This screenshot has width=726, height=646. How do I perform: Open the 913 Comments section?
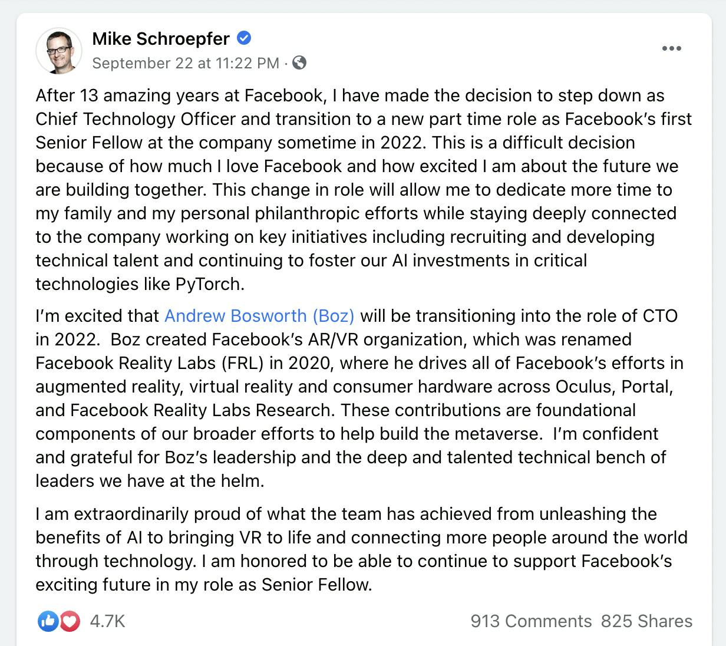point(531,621)
